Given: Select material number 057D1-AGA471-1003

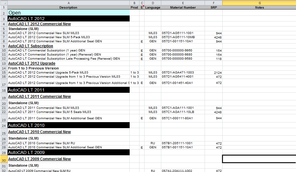Looking at the screenshot, I should pos(183,73).
